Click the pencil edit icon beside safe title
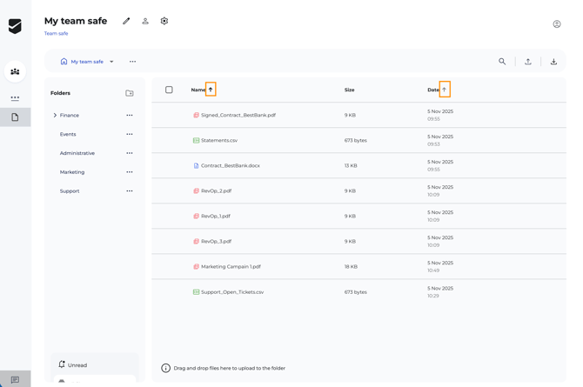Viewport: 583px width, 387px height. (126, 21)
